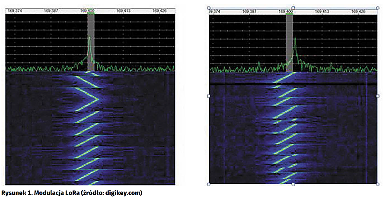This screenshot has width=389, height=198.
Task: Click left-middle resize handle of right image
Action: coord(209,96)
